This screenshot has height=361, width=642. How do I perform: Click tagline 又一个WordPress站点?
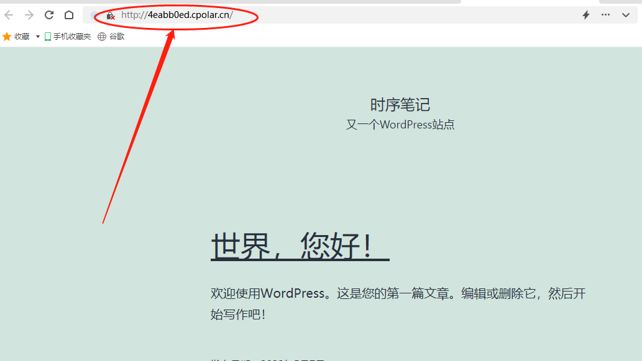pos(400,124)
